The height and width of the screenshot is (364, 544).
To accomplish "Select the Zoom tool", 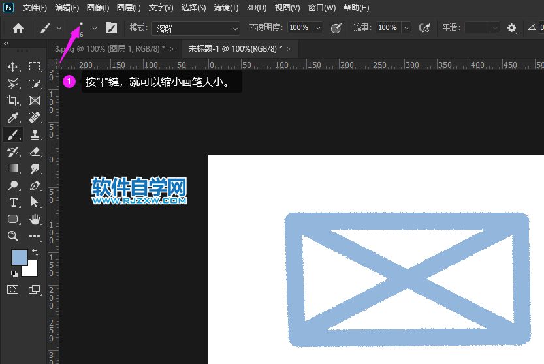I will tap(13, 236).
